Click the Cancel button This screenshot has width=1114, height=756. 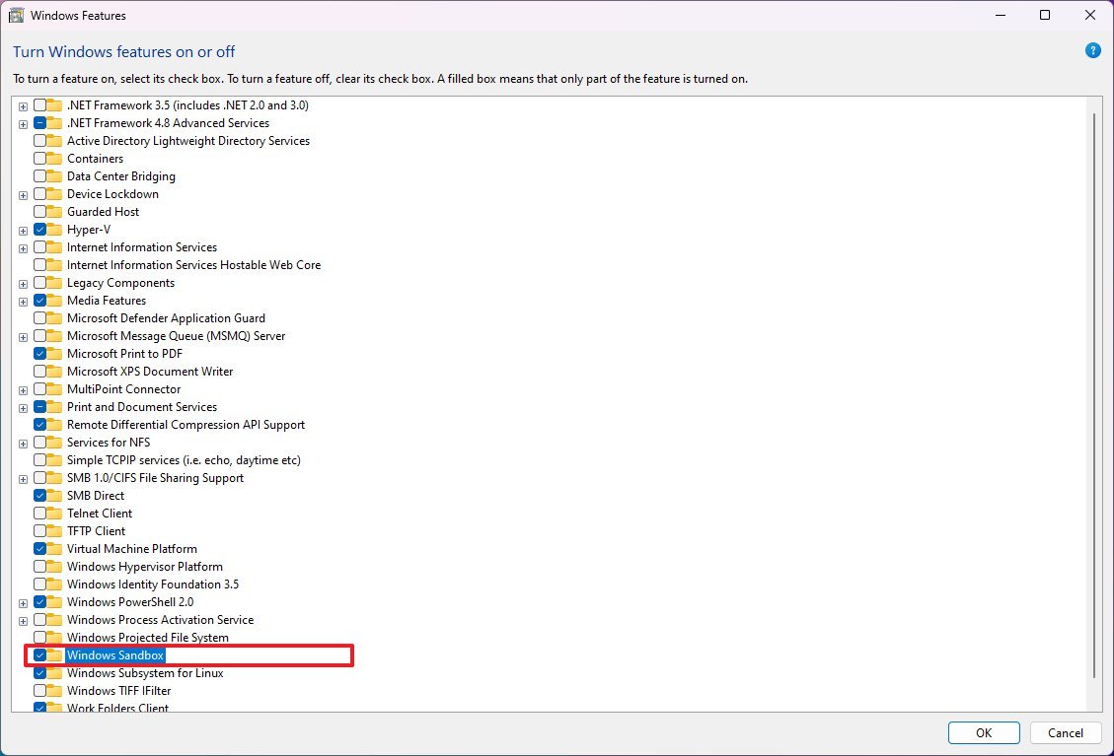(x=1065, y=732)
